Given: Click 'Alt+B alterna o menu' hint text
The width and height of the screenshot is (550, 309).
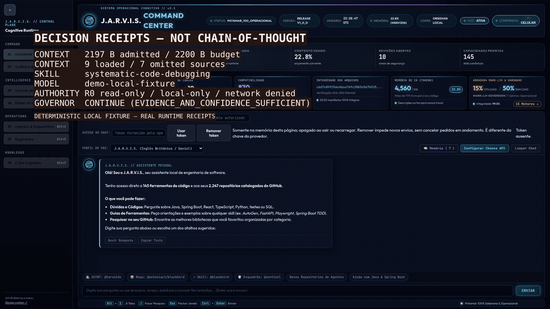Looking at the screenshot, I should 19,298.
